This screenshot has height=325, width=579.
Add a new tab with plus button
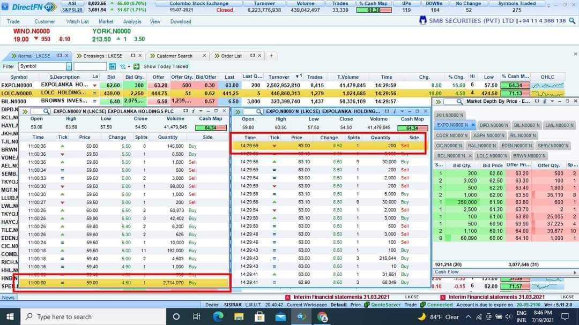(x=271, y=56)
